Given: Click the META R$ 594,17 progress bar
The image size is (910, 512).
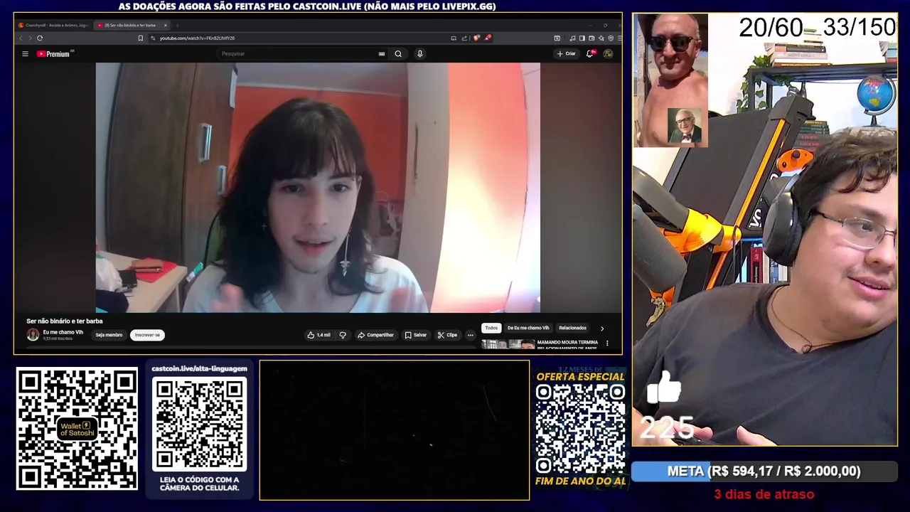Looking at the screenshot, I should pyautogui.click(x=764, y=471).
